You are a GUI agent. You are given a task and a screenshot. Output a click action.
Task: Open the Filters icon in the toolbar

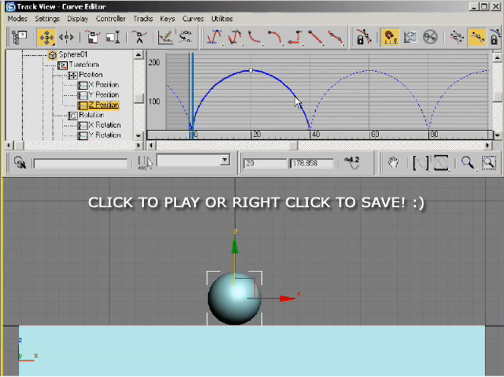click(x=19, y=37)
